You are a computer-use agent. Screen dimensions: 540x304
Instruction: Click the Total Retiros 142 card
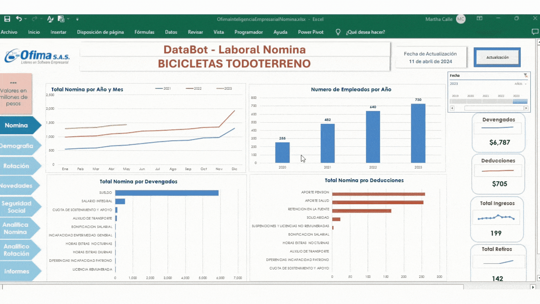[498, 263]
